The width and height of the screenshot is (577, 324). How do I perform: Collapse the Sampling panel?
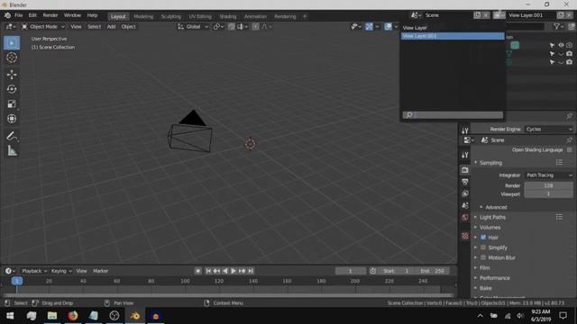coord(490,162)
